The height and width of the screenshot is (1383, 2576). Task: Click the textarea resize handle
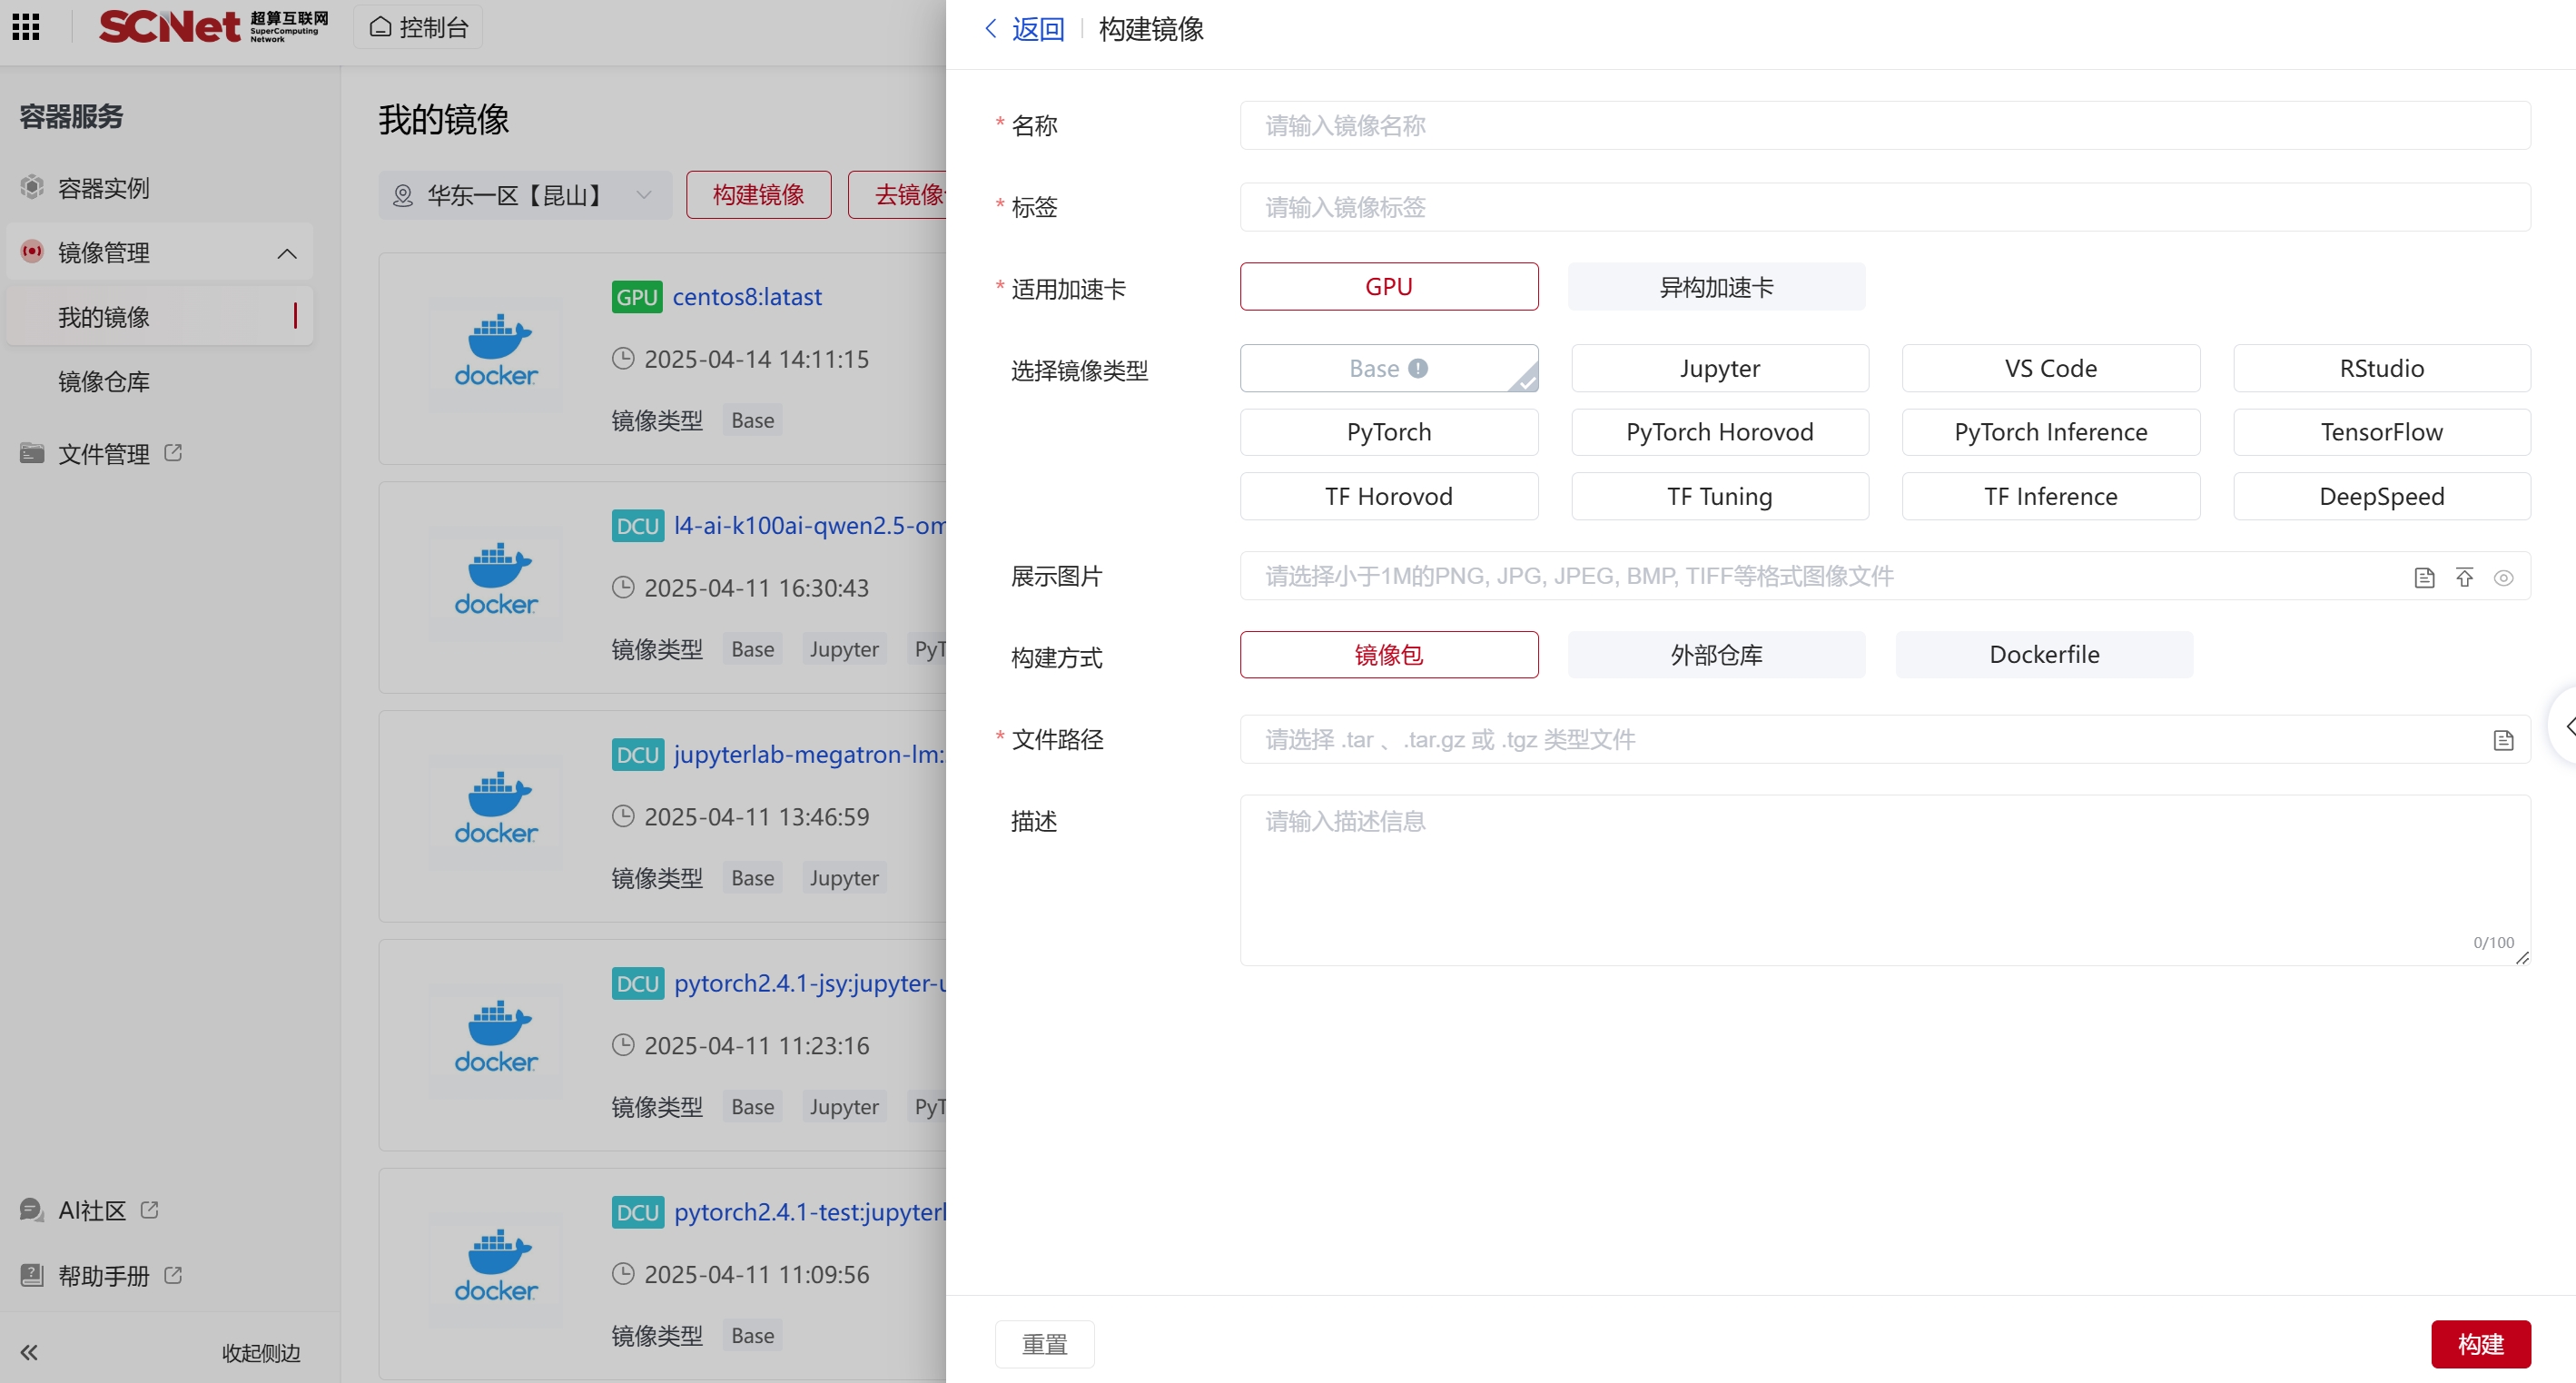[x=2522, y=957]
